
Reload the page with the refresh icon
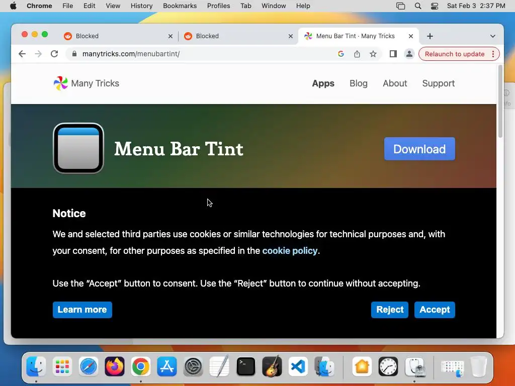pyautogui.click(x=54, y=54)
